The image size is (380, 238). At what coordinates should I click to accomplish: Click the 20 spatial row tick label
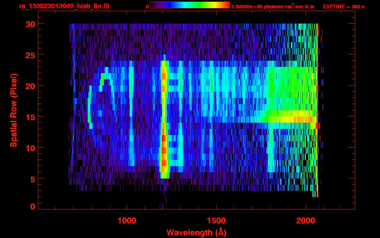click(31, 86)
